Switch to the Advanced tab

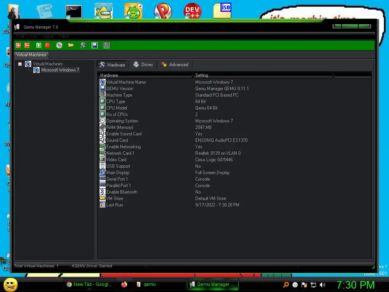pyautogui.click(x=175, y=65)
